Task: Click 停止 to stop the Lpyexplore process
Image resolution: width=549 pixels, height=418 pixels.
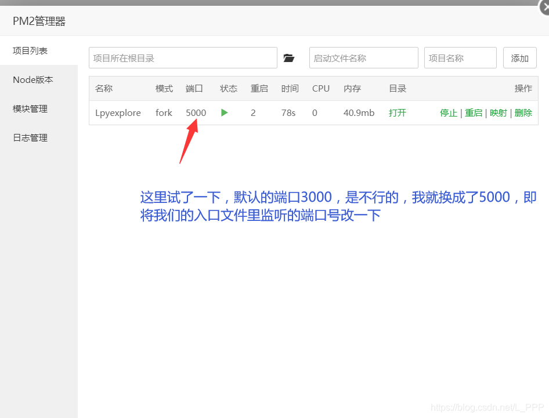Action: point(449,113)
